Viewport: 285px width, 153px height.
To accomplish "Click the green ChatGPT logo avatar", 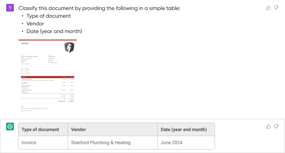I will point(10,126).
